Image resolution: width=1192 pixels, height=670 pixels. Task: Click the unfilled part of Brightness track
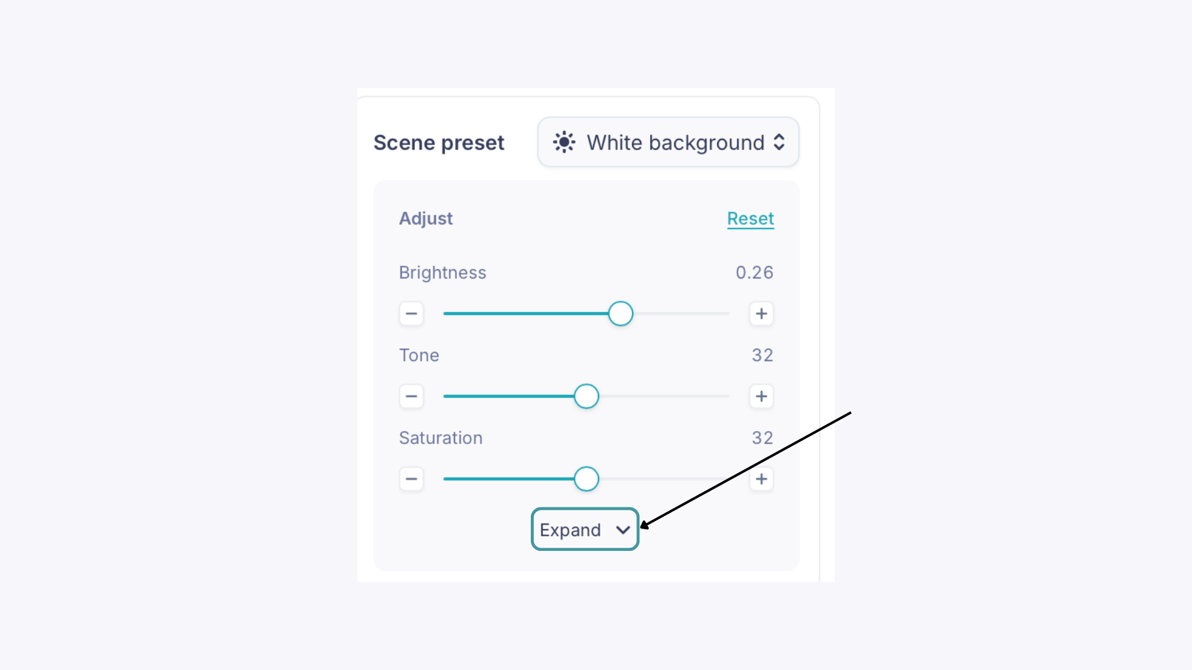(x=682, y=314)
